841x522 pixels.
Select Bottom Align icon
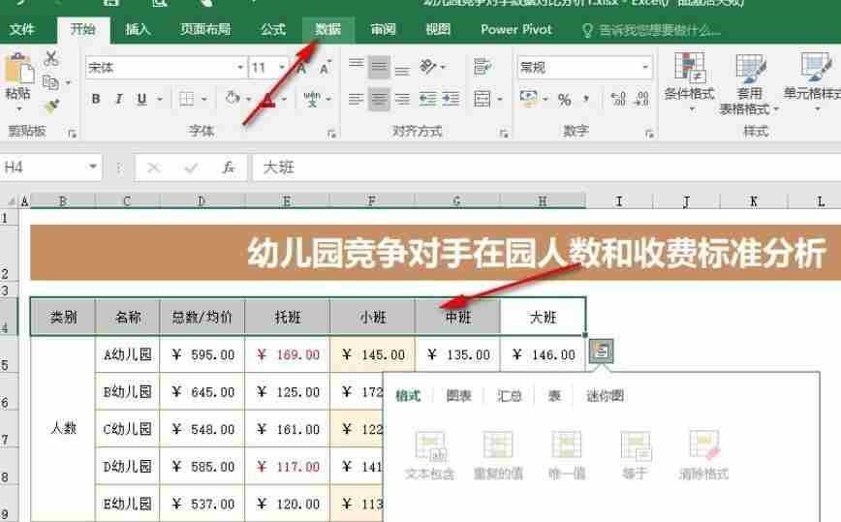[x=402, y=69]
